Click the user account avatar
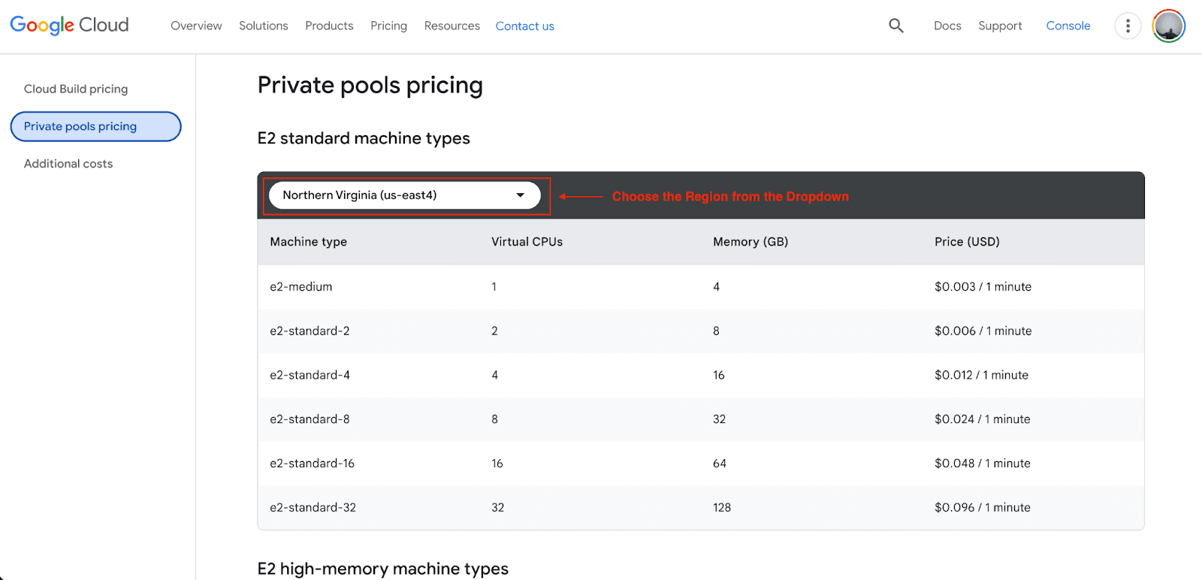Image resolution: width=1202 pixels, height=580 pixels. (x=1168, y=26)
